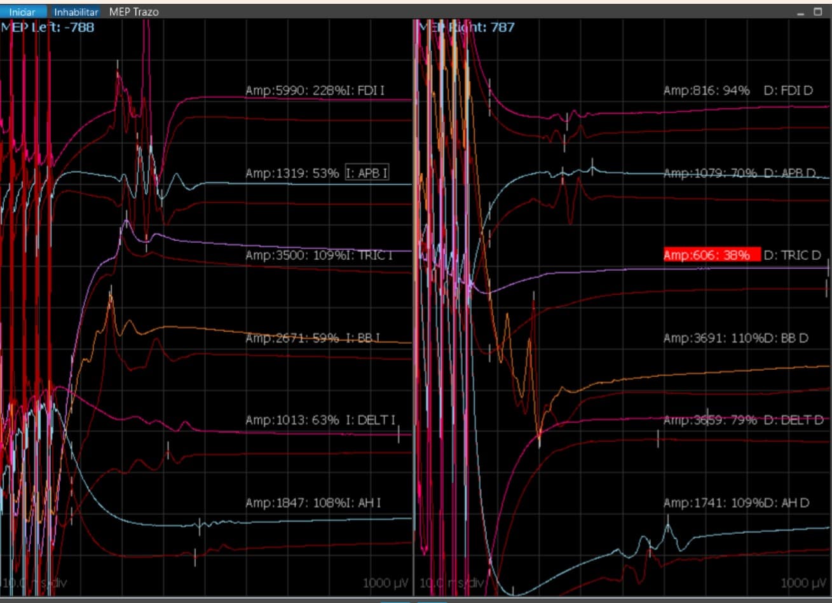This screenshot has height=603, width=832.
Task: Select the D: TRIC D channel label
Action: pyautogui.click(x=792, y=255)
